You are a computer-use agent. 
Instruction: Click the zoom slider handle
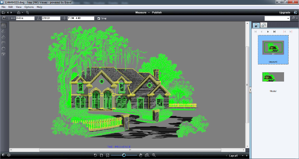[124, 155]
